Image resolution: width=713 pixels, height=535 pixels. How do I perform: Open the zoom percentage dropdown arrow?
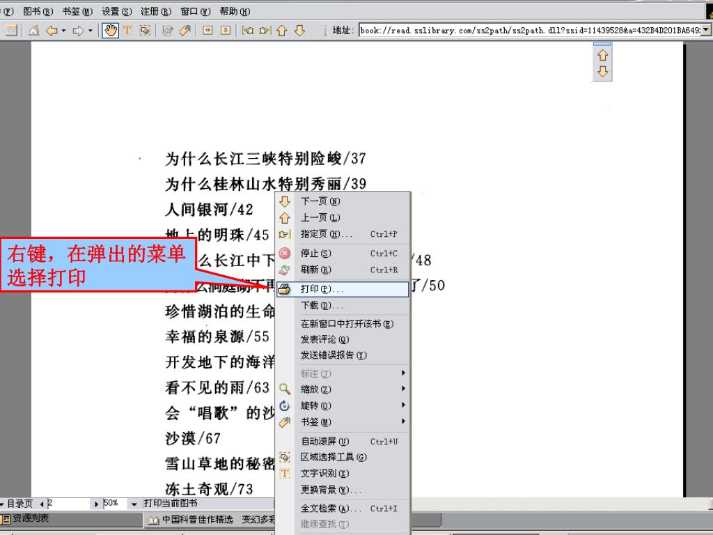point(134,504)
